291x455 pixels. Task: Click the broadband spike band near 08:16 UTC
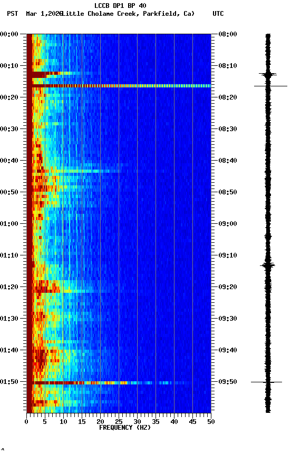pyautogui.click(x=119, y=86)
